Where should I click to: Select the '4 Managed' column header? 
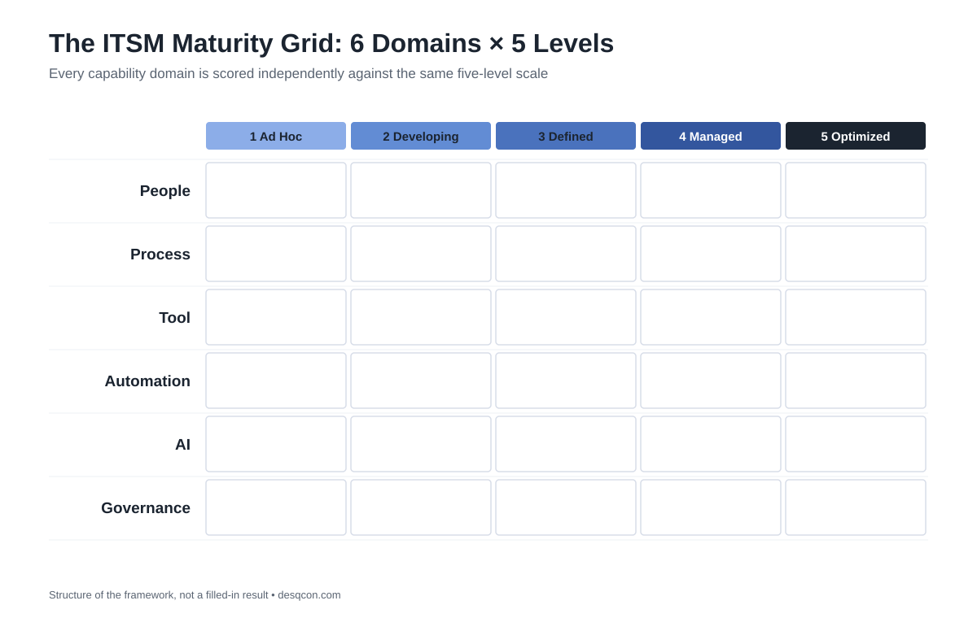(711, 136)
